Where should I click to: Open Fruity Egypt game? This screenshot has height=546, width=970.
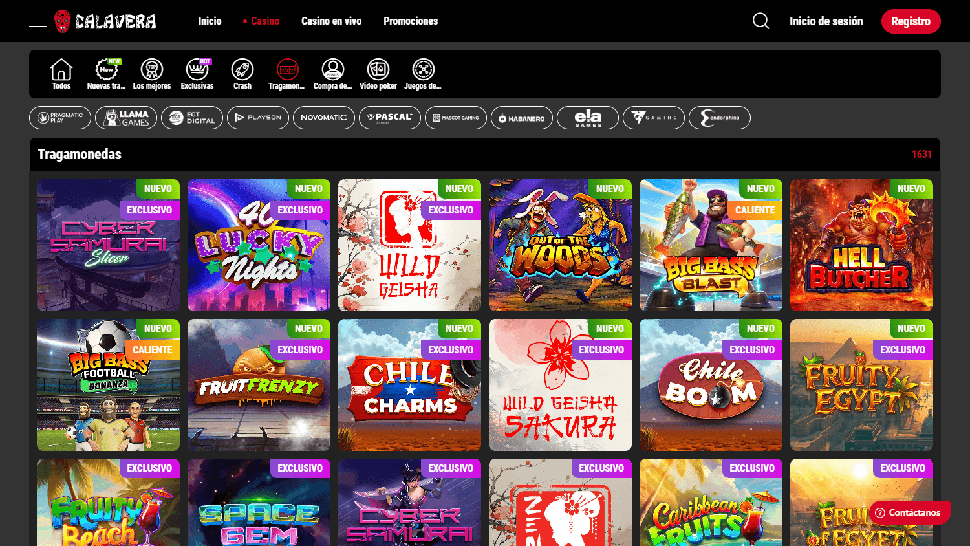pos(861,385)
